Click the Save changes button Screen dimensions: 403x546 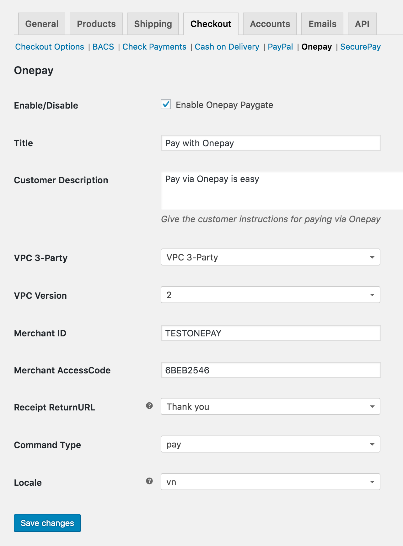click(x=47, y=523)
